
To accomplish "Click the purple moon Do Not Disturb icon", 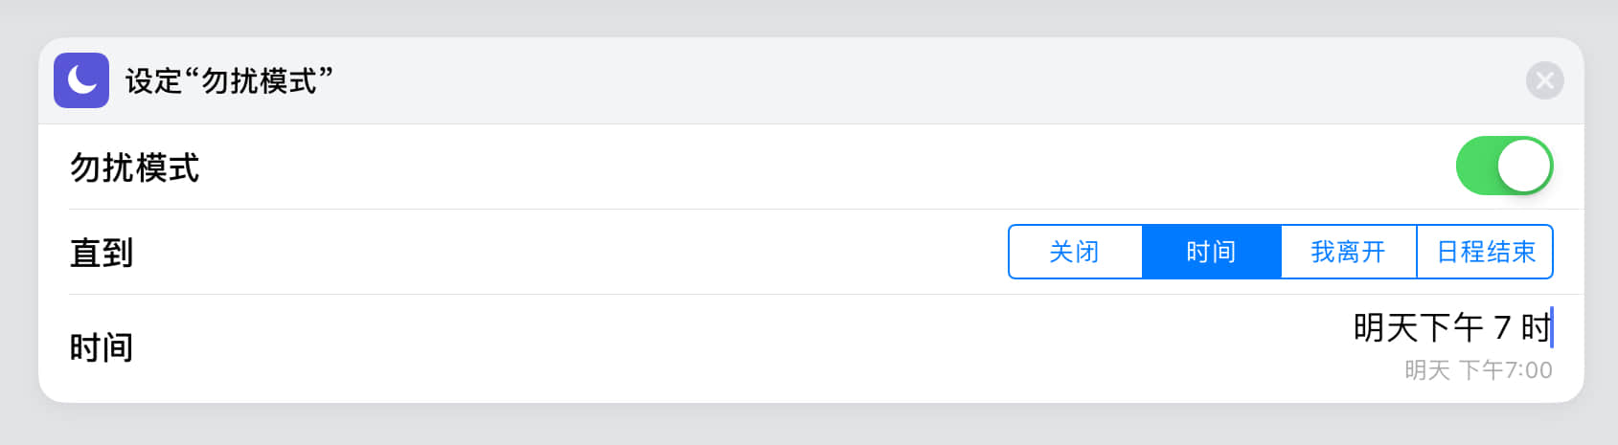I will click(81, 80).
